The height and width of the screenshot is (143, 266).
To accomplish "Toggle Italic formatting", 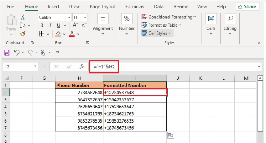I will (x=50, y=25).
